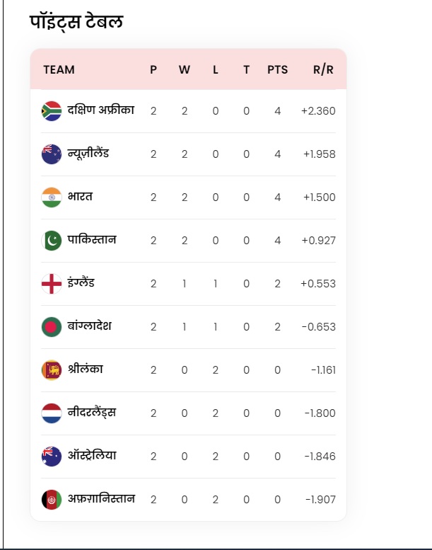Click the पॉइंट्स टेबल heading
The image size is (432, 550).
pyautogui.click(x=76, y=22)
